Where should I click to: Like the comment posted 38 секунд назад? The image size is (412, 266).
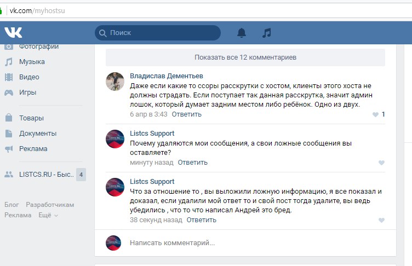coord(381,220)
